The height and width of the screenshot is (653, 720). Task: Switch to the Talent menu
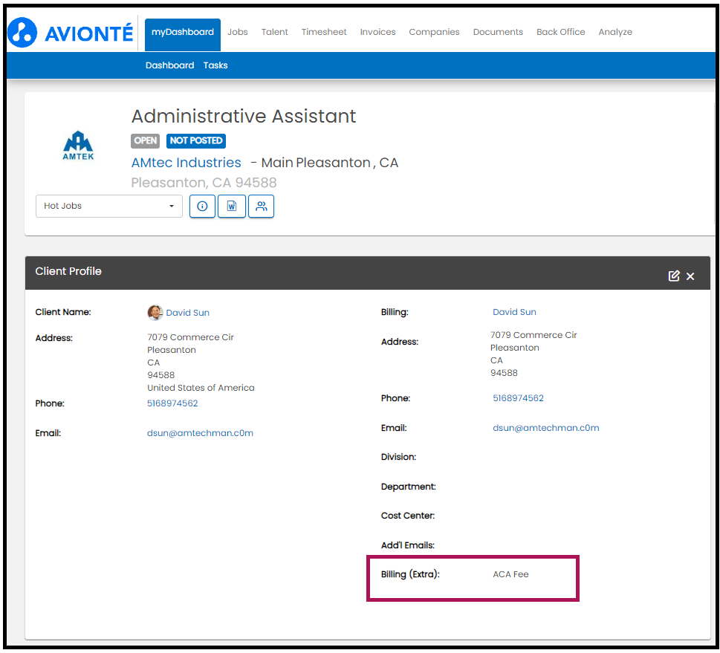pos(275,32)
